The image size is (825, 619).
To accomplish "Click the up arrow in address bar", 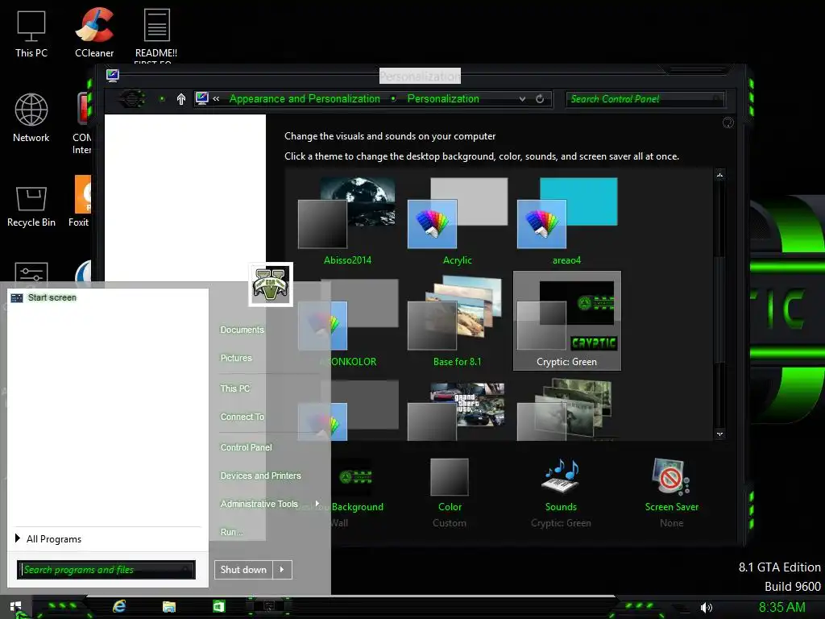I will pos(181,99).
